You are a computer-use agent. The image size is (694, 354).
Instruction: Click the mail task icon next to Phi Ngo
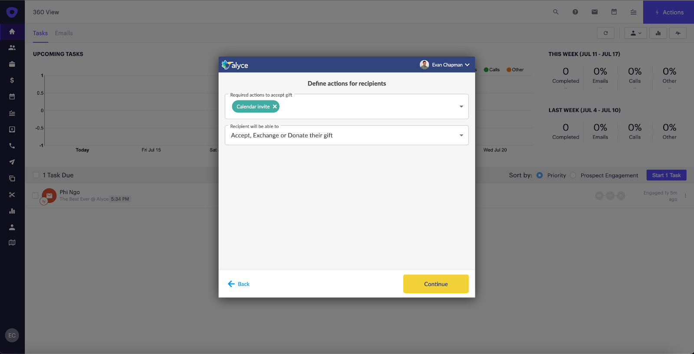click(49, 195)
